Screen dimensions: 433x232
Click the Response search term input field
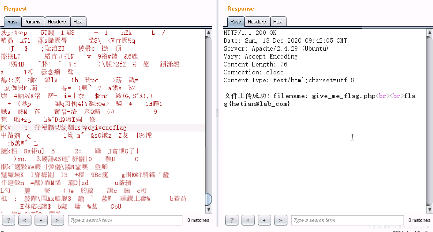pyautogui.click(x=347, y=220)
